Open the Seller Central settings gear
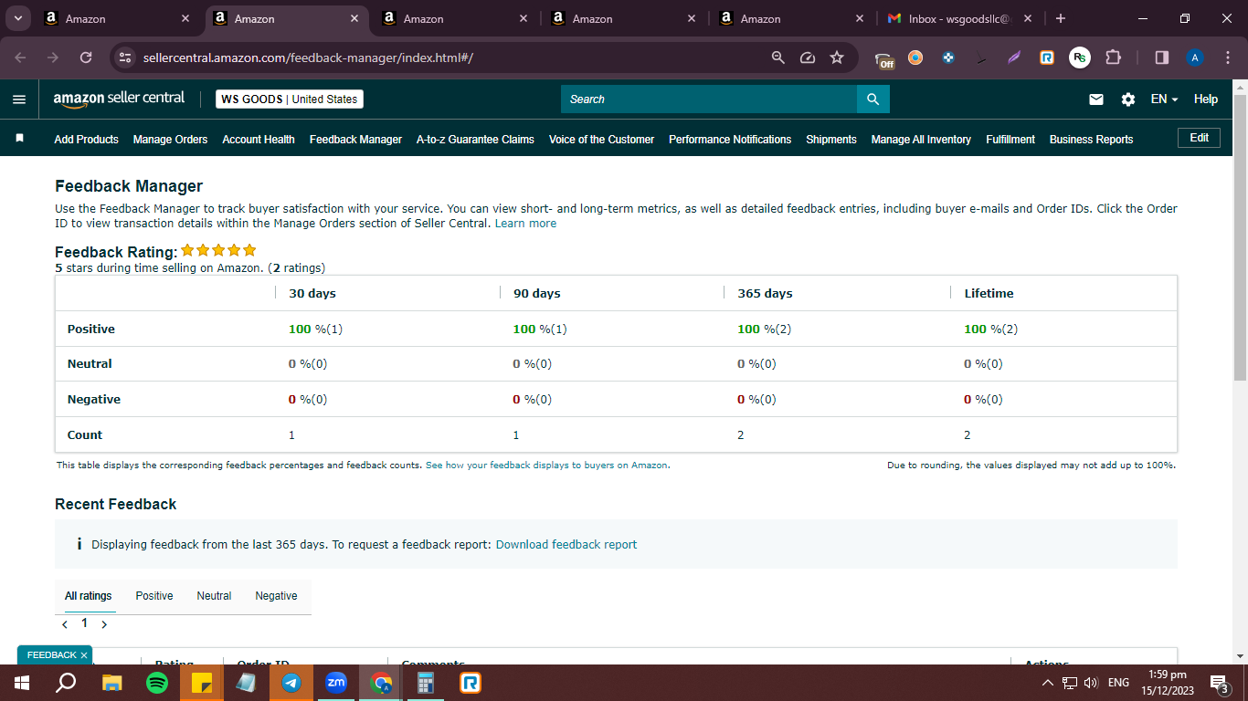 click(x=1128, y=99)
